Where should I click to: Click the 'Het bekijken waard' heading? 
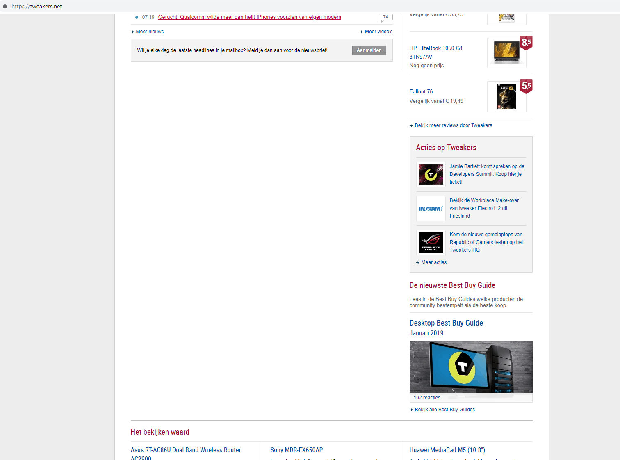[x=160, y=432]
